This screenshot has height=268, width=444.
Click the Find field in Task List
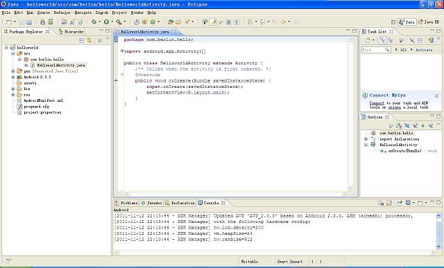(x=376, y=50)
